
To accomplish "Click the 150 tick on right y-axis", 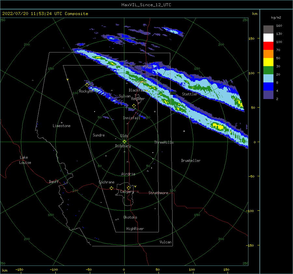I will pos(251,38).
